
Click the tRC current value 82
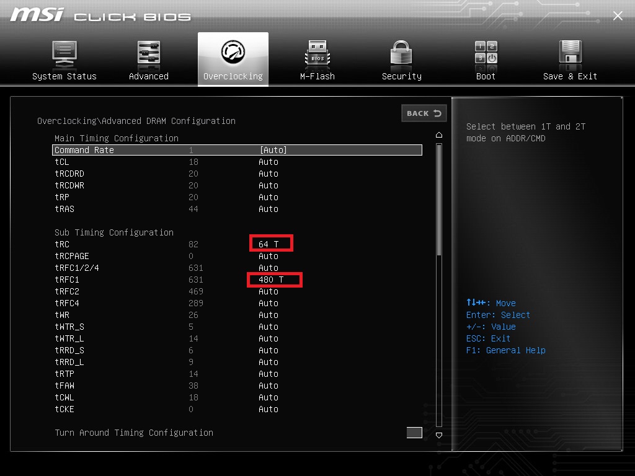(x=193, y=244)
